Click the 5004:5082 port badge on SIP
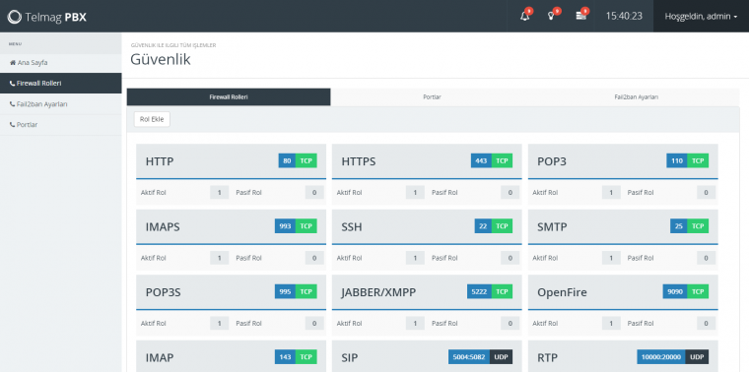This screenshot has height=372, width=749. 469,356
